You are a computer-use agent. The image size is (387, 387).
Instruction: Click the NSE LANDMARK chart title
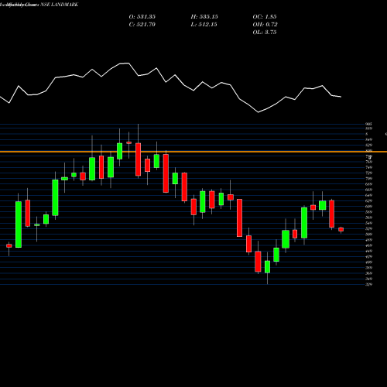59,5
